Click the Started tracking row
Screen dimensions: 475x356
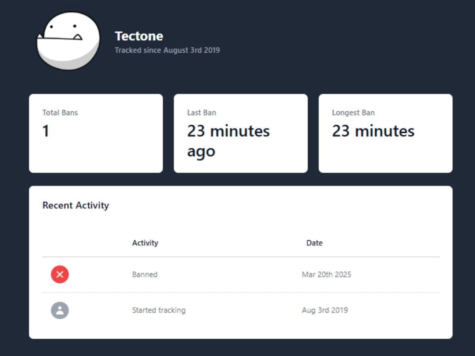click(237, 310)
